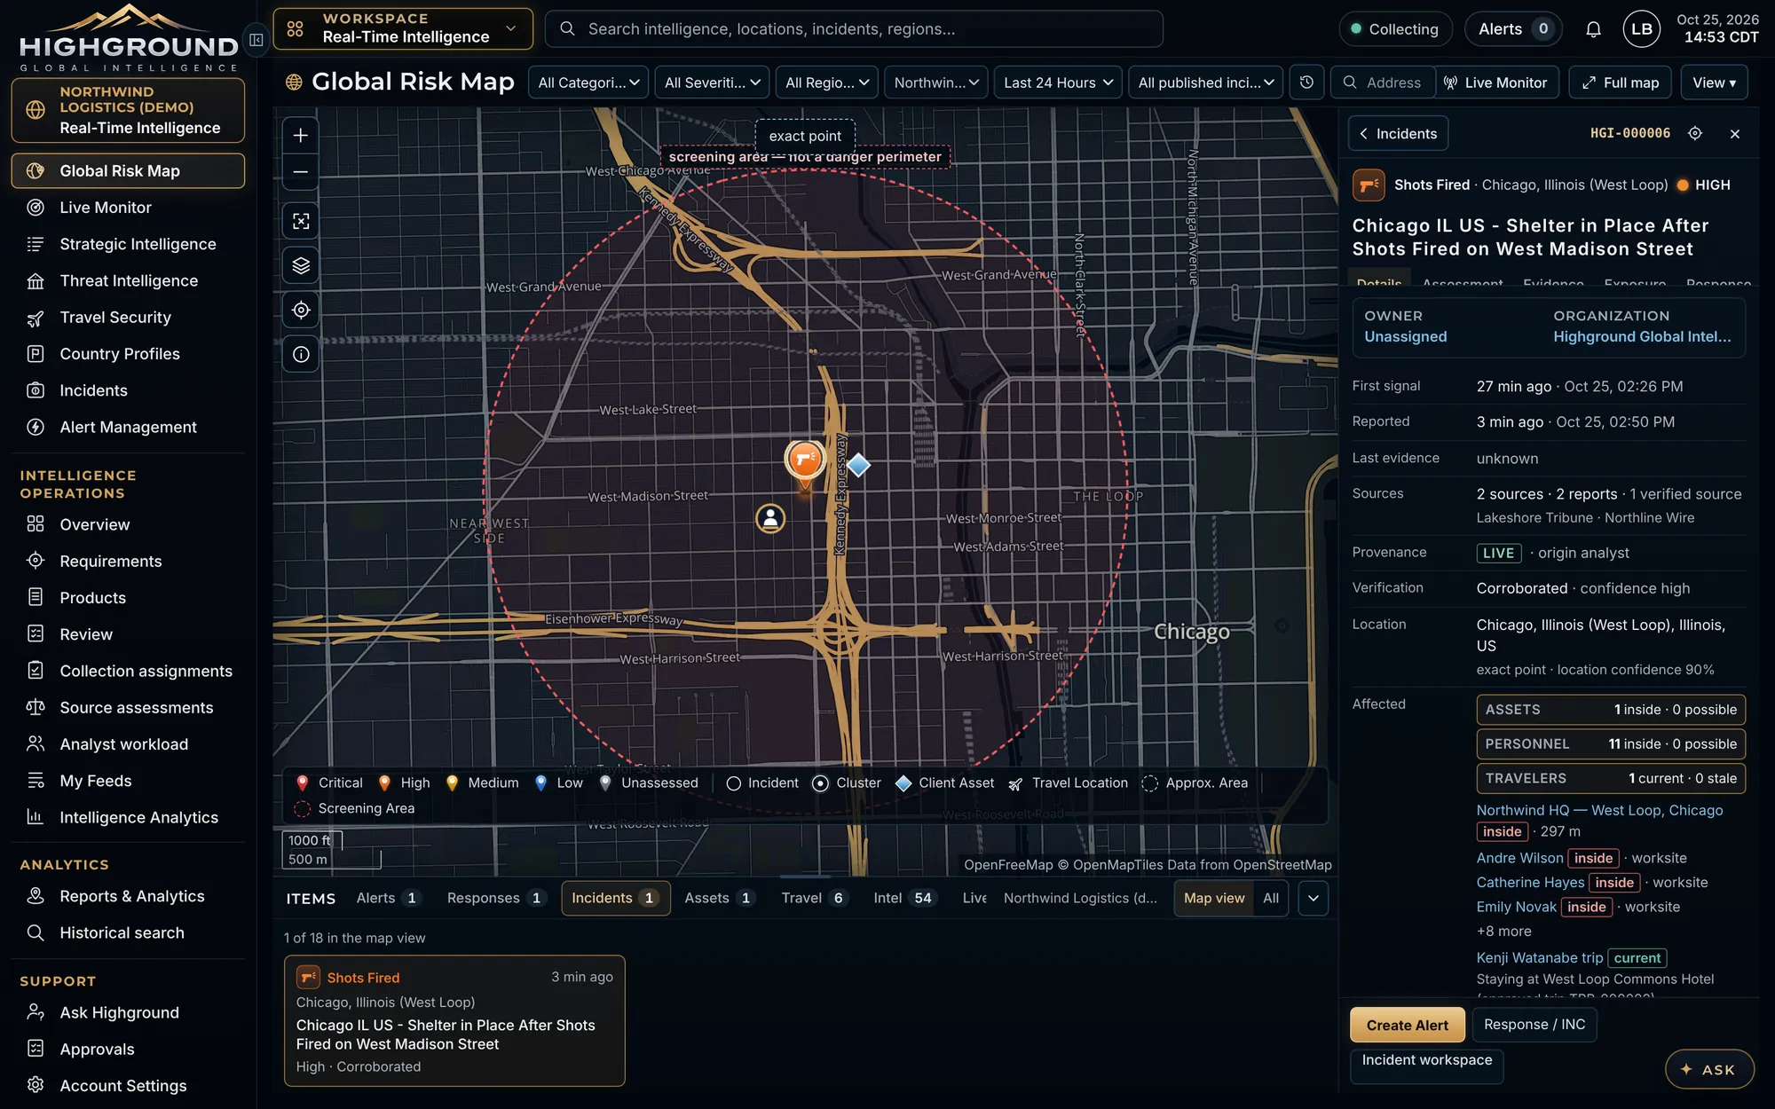
Task: Expand the items panel chevron
Action: pyautogui.click(x=1313, y=898)
